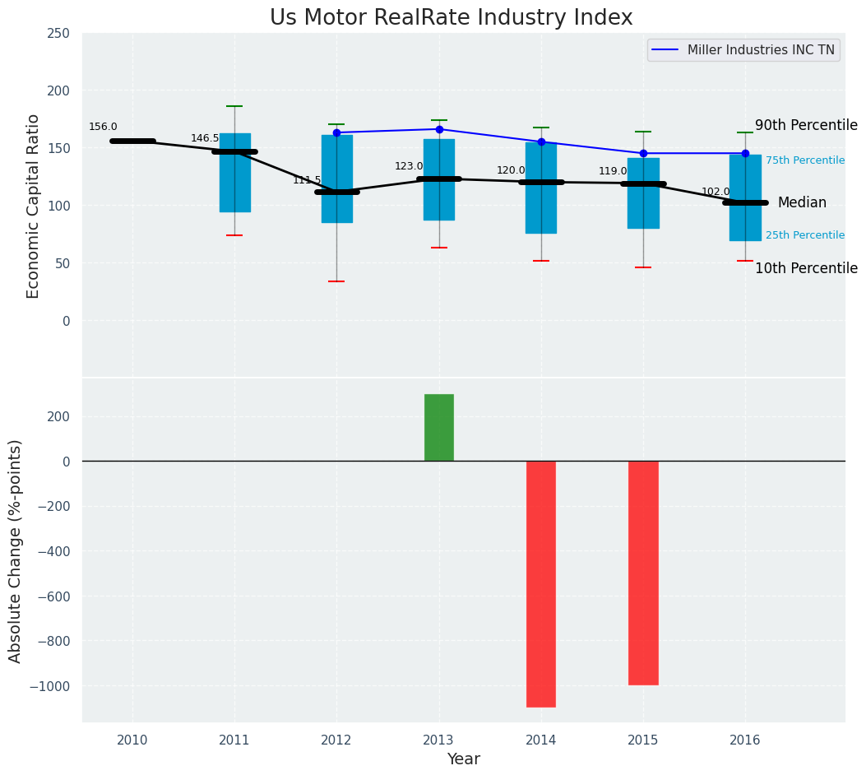
Task: Click the Year x-axis label
Action: click(x=464, y=759)
